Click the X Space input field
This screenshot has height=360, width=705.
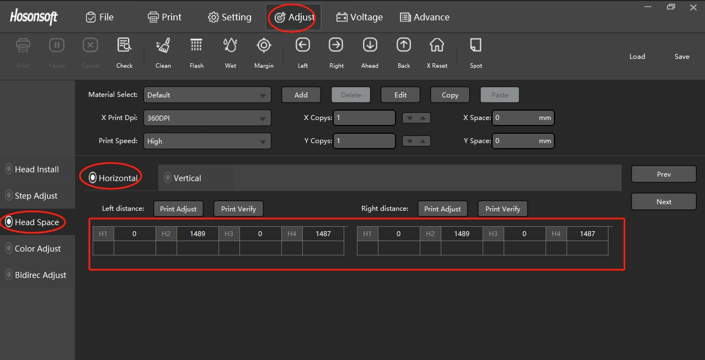(x=516, y=118)
